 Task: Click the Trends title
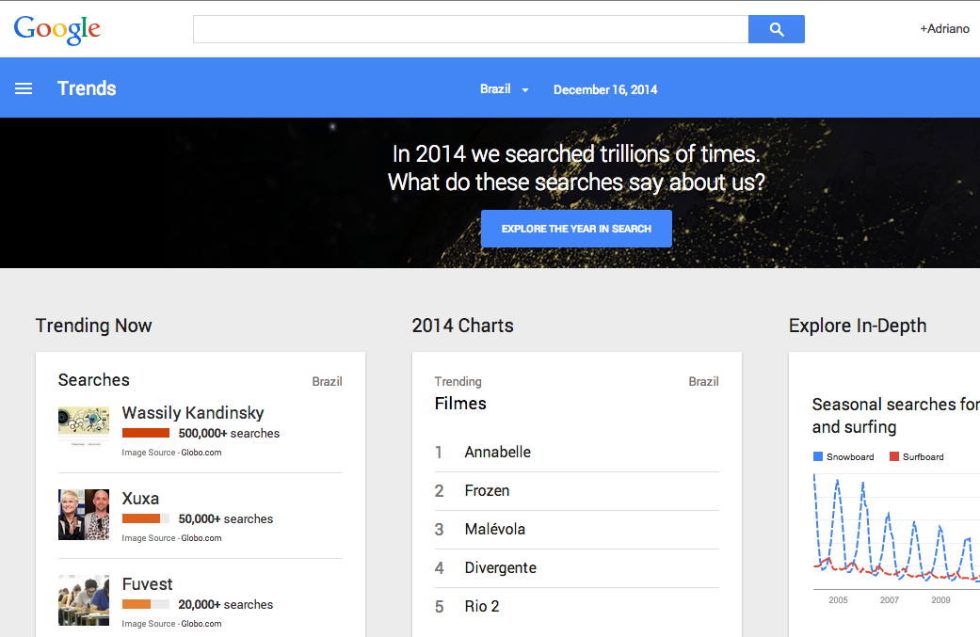coord(87,88)
